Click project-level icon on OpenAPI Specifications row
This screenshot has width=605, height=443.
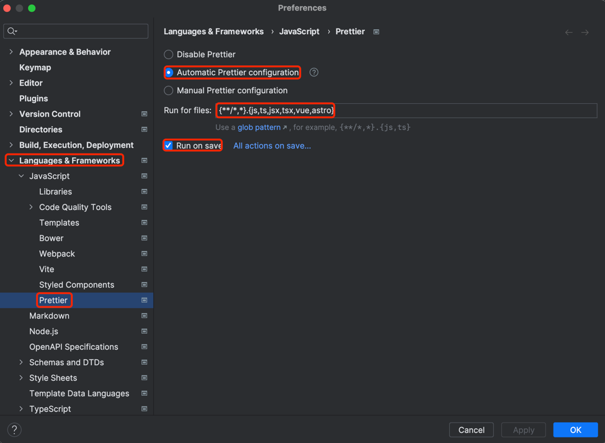(145, 347)
